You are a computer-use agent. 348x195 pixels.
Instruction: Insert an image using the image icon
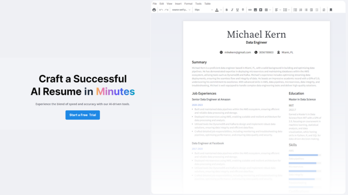coord(255,10)
